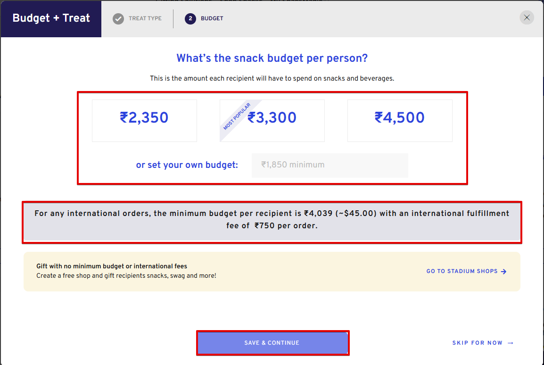
Task: Click the arrow beside Go to Stadium Shops
Action: [x=504, y=272]
